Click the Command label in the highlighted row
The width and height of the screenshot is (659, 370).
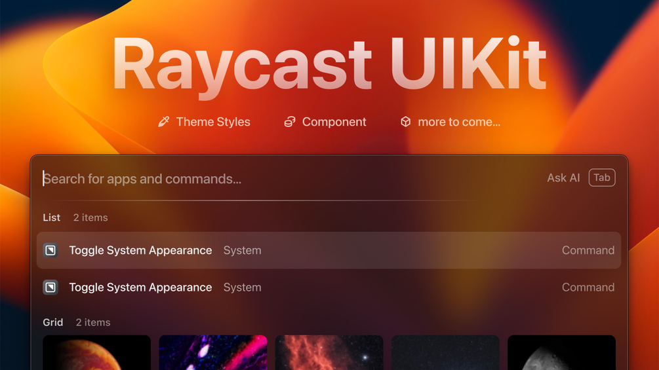(x=588, y=250)
